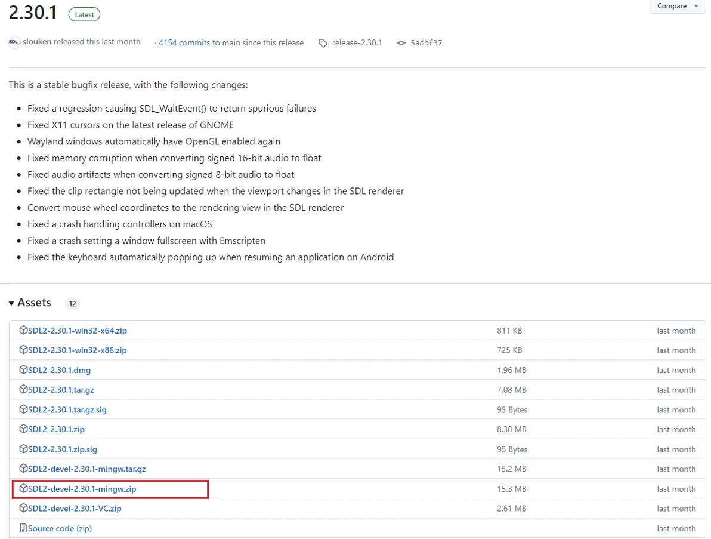
Task: Click the tag icon next to release-2.30.1
Action: click(x=323, y=43)
